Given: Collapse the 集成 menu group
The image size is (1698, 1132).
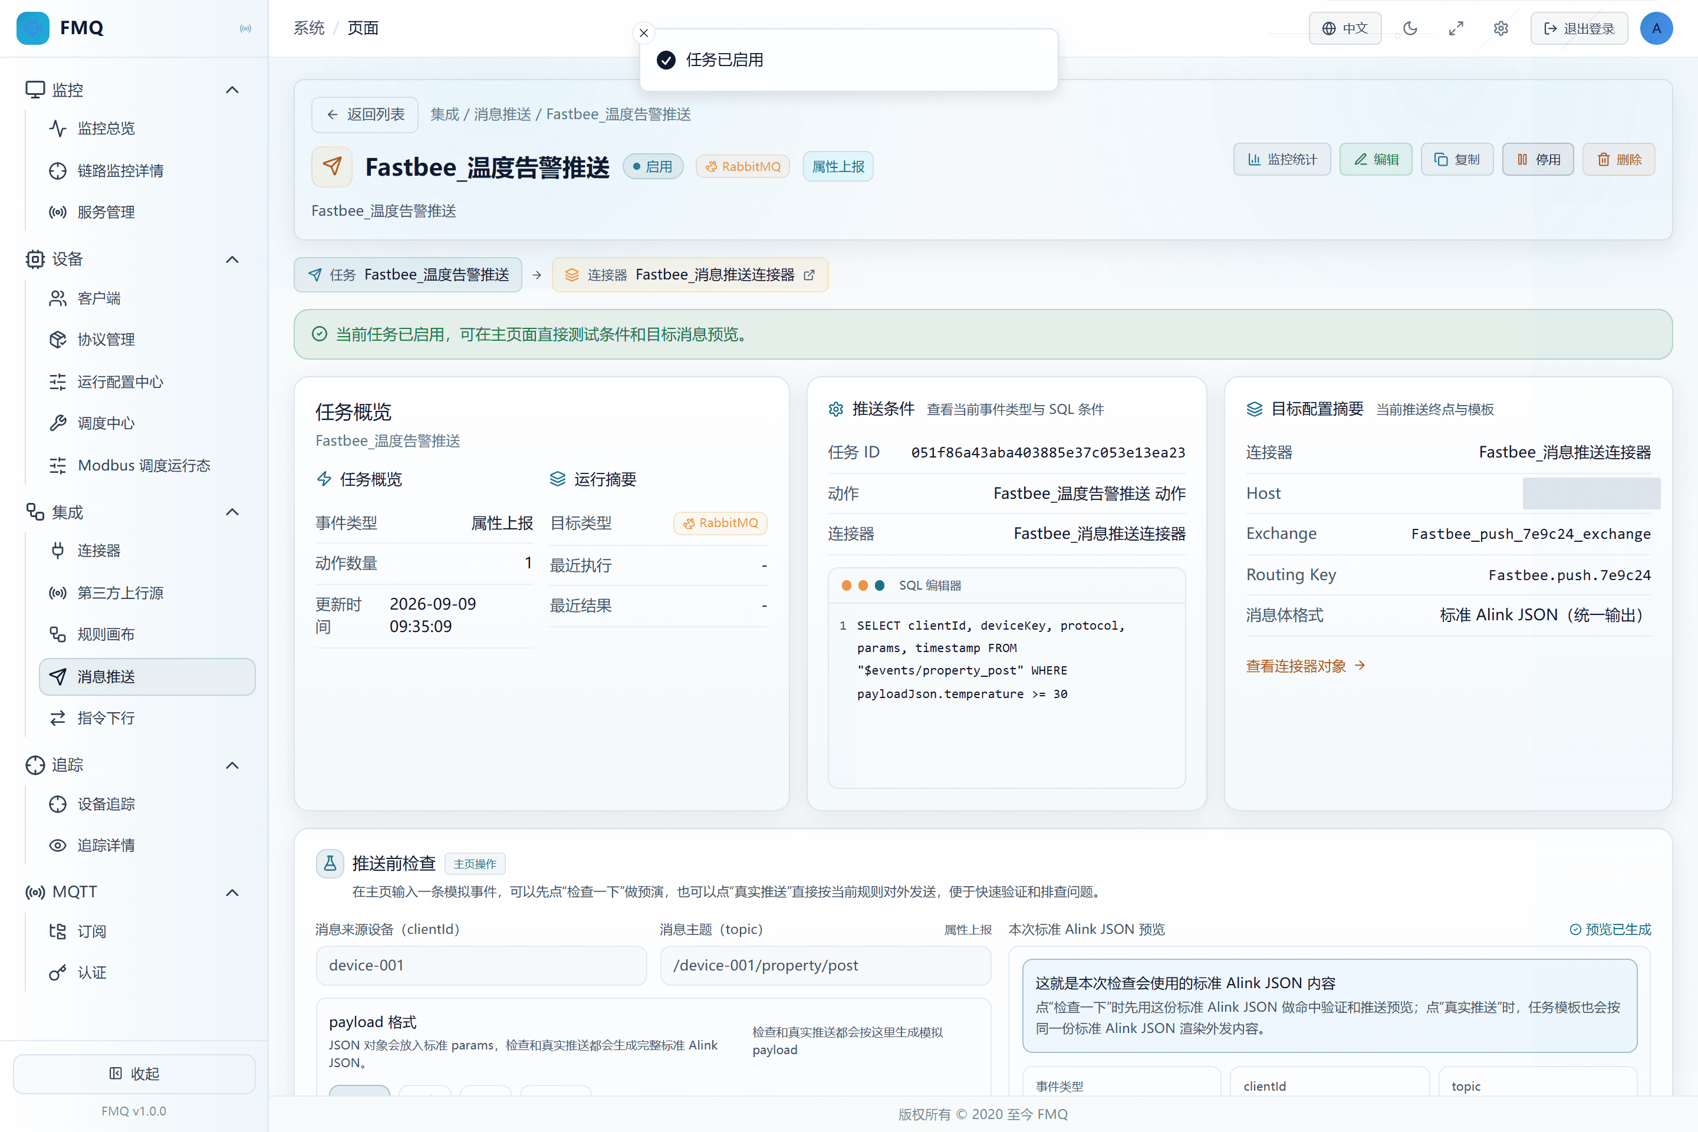Looking at the screenshot, I should click(232, 512).
